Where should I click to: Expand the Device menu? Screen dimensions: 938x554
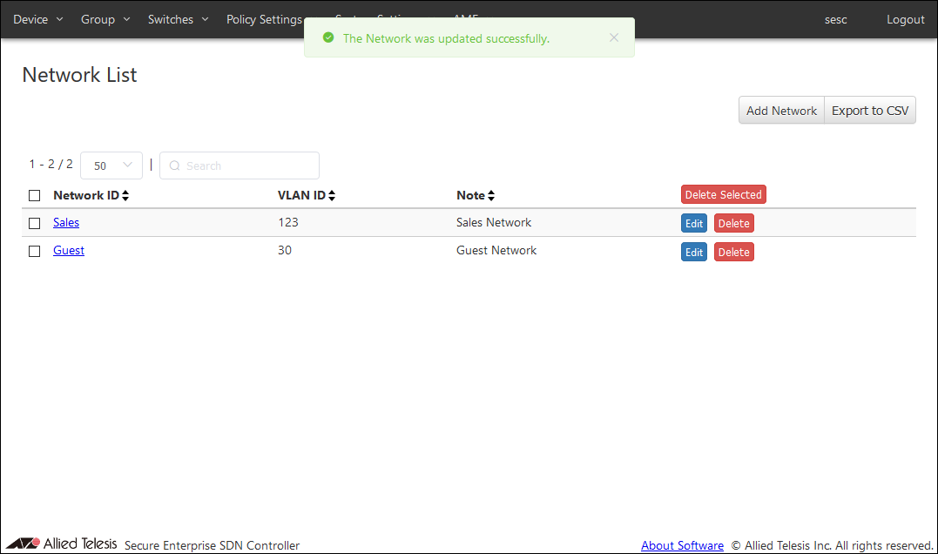pyautogui.click(x=37, y=19)
